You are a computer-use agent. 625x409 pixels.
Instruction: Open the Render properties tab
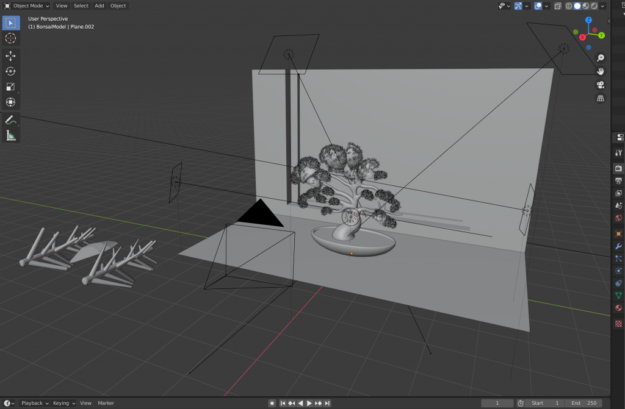(618, 168)
